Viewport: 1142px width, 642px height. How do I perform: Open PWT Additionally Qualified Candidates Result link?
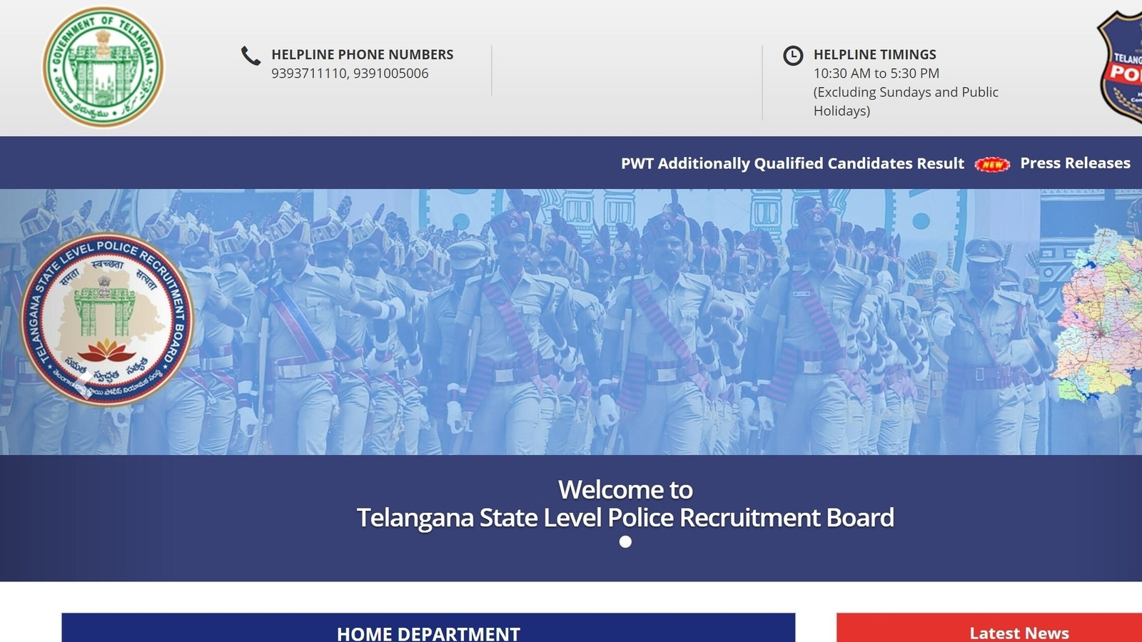[792, 163]
